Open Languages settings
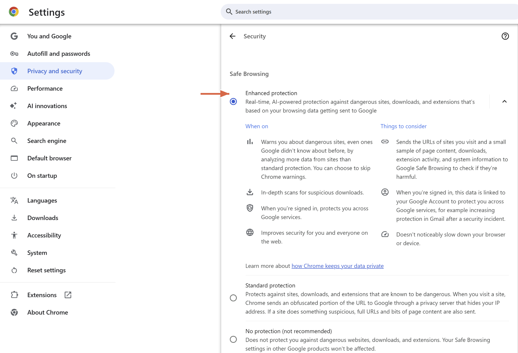Screen dimensions: 518x353 [x=57, y=200]
